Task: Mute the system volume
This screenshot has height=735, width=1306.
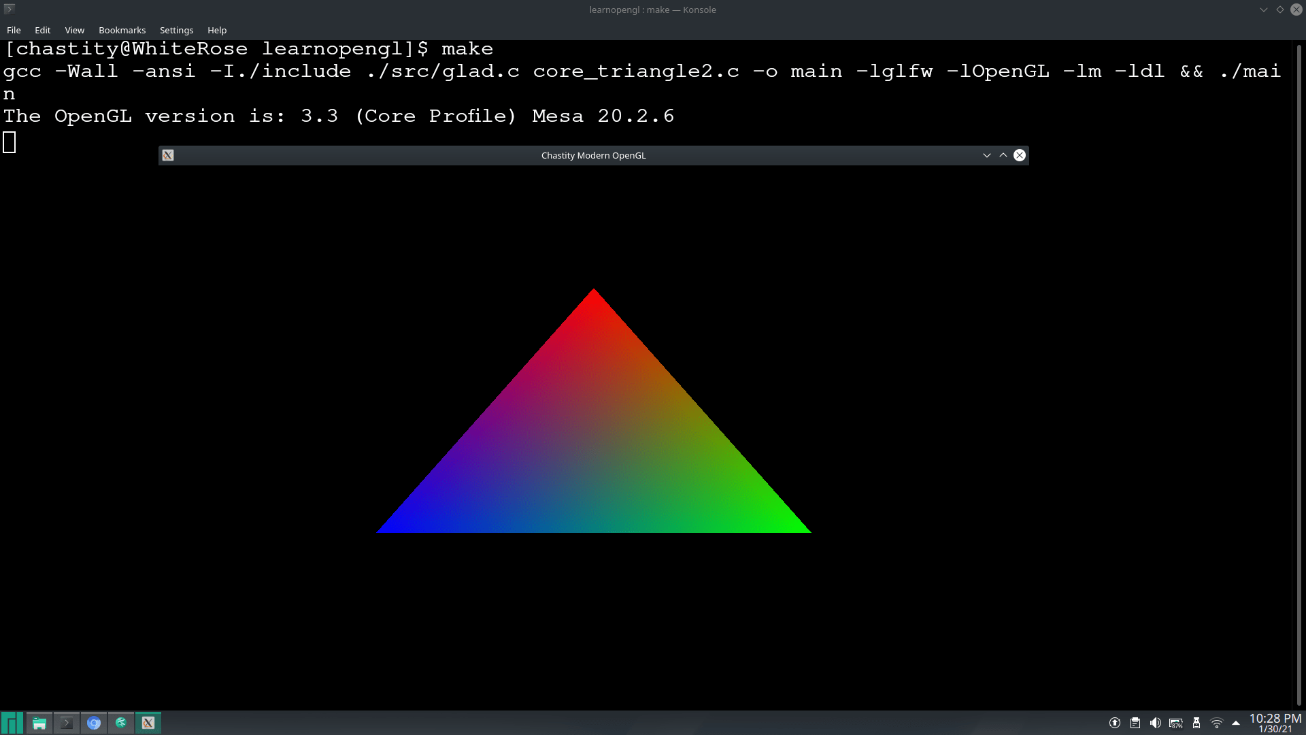Action: [x=1156, y=723]
